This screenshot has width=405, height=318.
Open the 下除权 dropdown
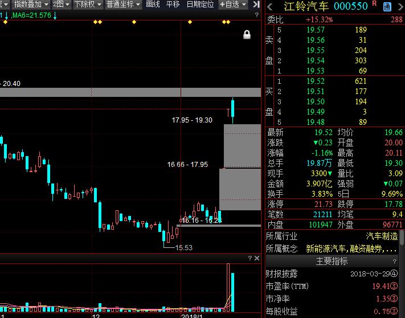88,5
